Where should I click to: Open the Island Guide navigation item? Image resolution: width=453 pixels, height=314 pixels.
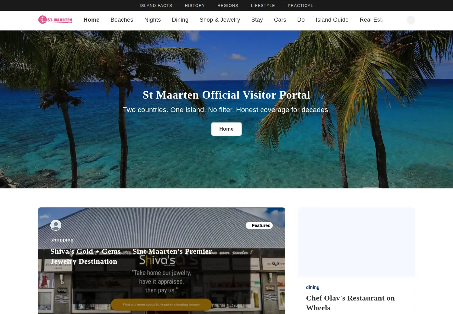pyautogui.click(x=332, y=20)
